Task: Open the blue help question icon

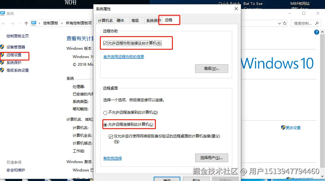Action: (x=317, y=32)
